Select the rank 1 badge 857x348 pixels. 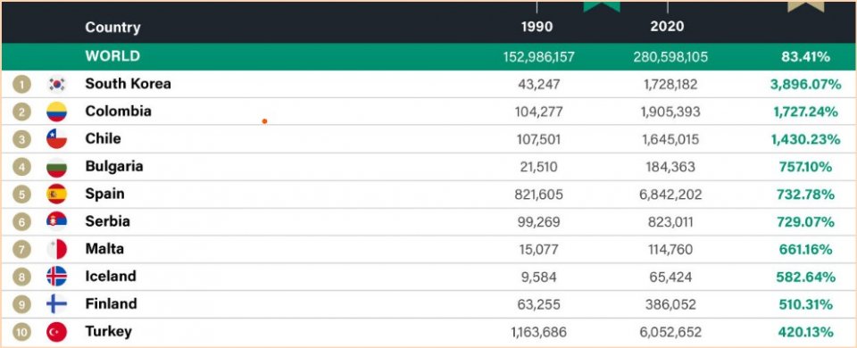pos(21,84)
